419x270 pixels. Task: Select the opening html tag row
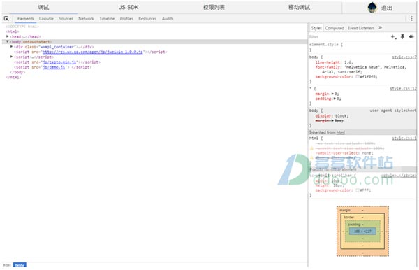click(x=13, y=31)
